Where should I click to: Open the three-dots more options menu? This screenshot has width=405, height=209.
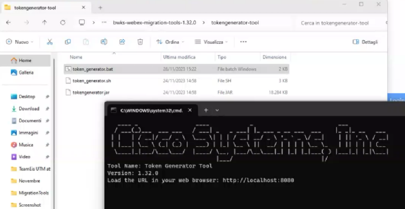[x=243, y=42]
